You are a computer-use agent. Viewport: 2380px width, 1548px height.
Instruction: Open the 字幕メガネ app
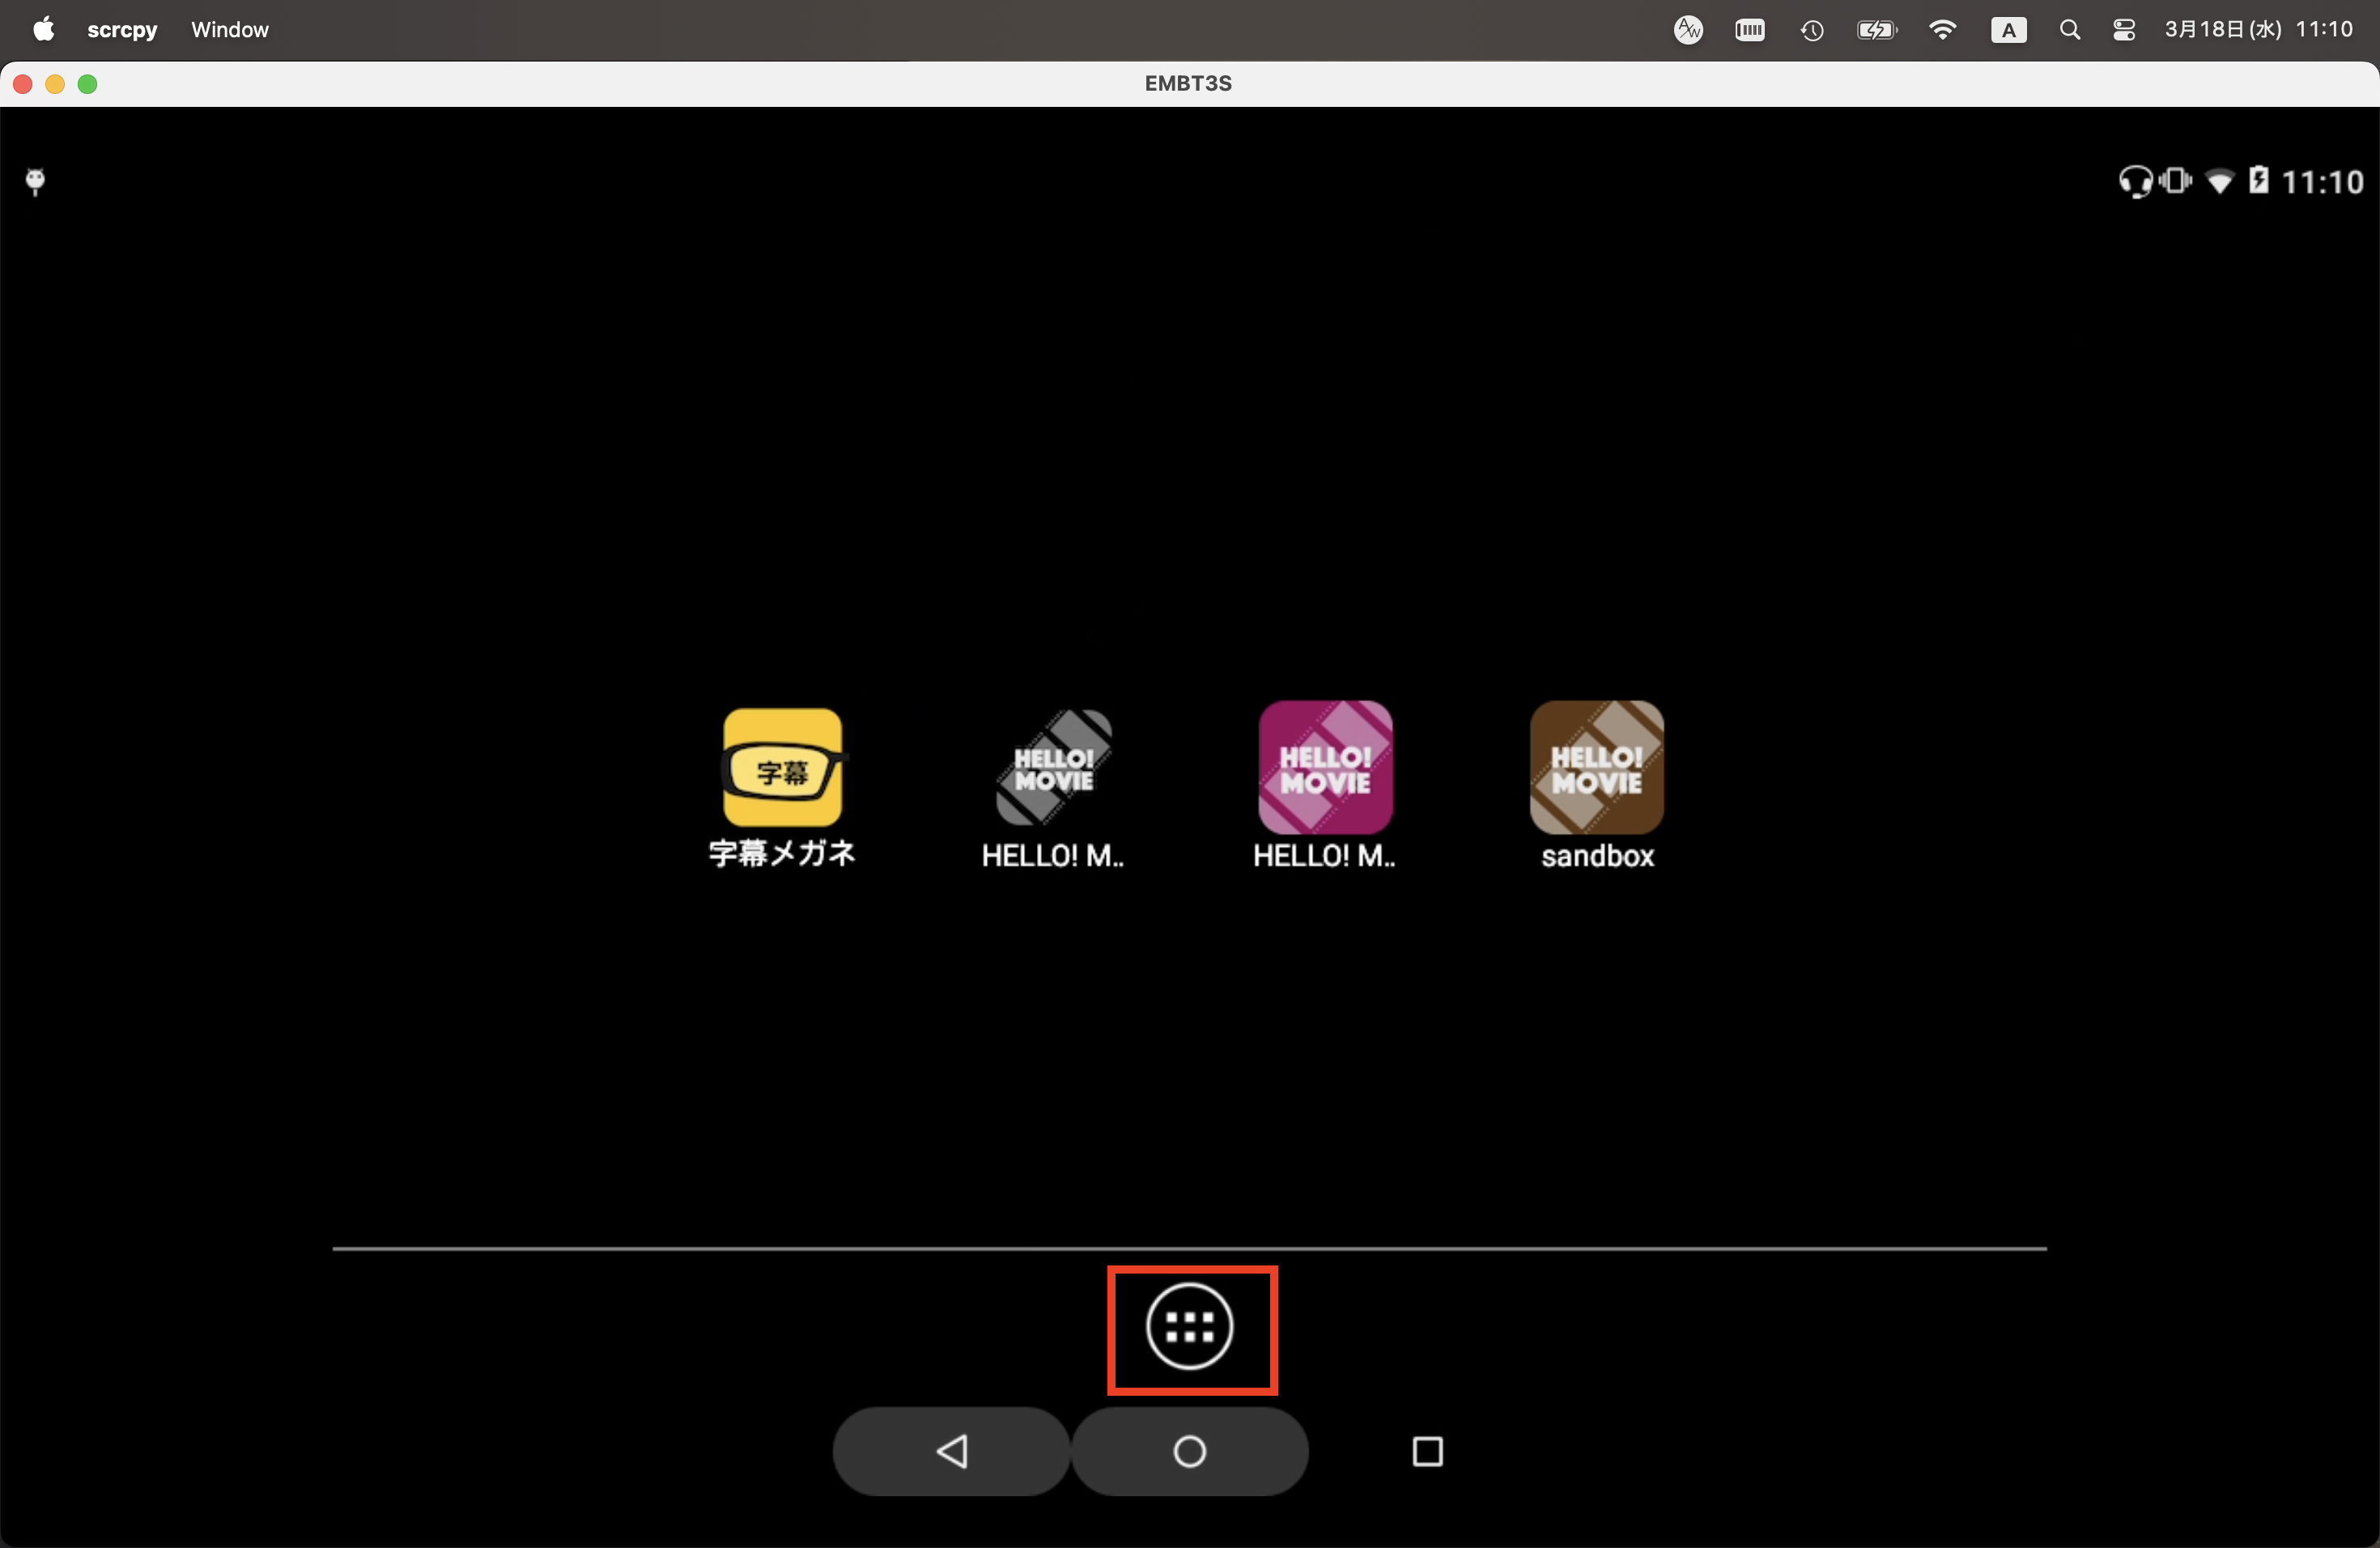click(x=782, y=768)
